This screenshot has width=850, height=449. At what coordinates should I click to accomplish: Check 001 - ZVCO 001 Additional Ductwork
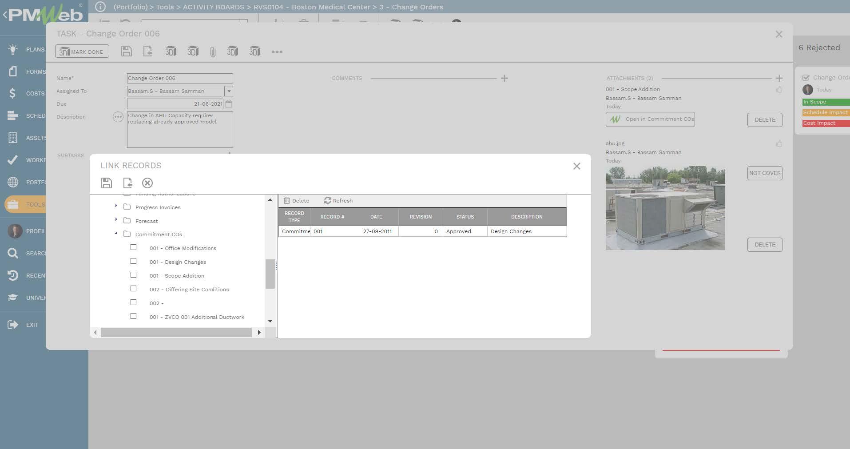133,316
